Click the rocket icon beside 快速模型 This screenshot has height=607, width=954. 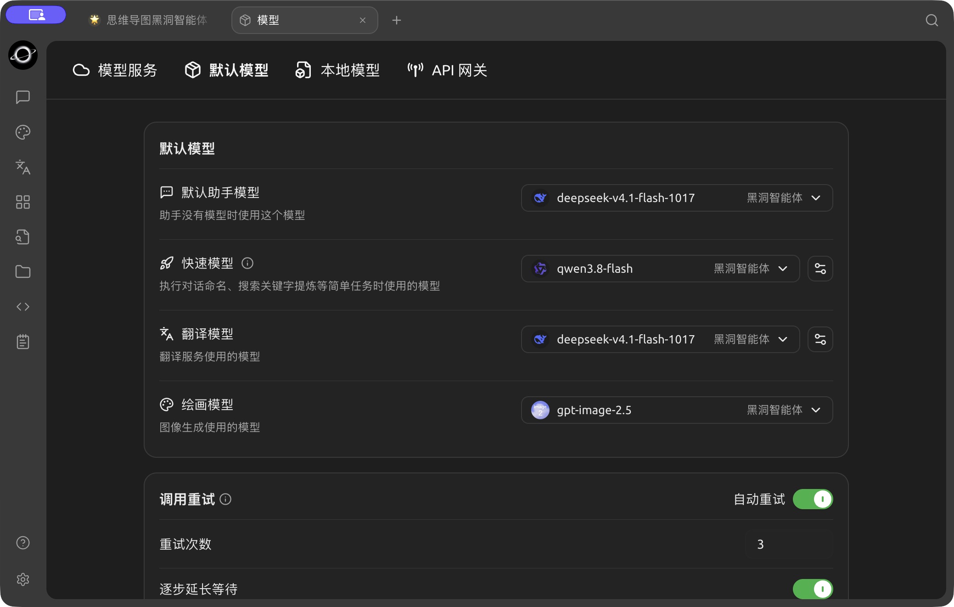coord(167,263)
